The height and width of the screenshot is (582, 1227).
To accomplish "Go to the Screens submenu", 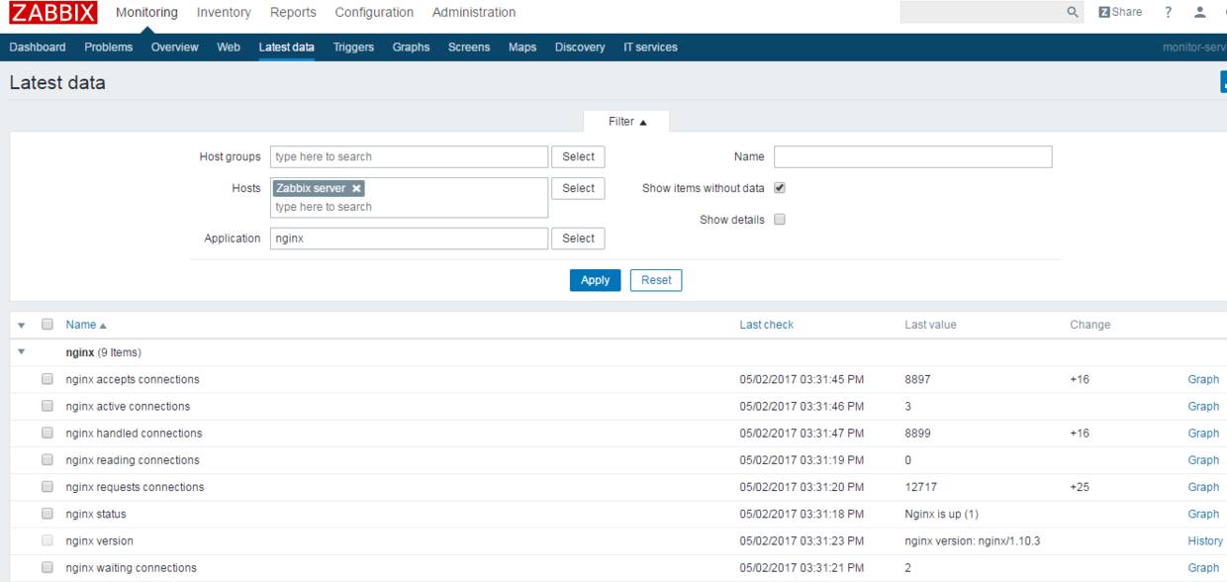I will point(469,48).
